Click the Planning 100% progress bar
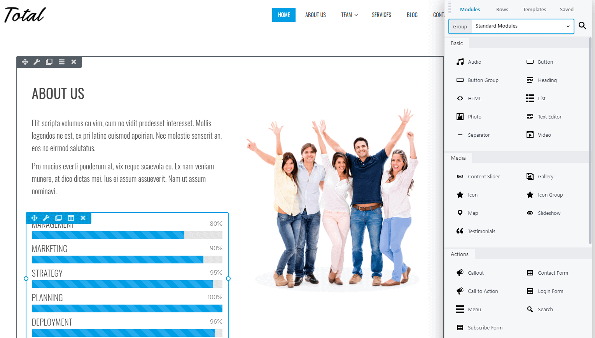The width and height of the screenshot is (595, 338). click(127, 308)
